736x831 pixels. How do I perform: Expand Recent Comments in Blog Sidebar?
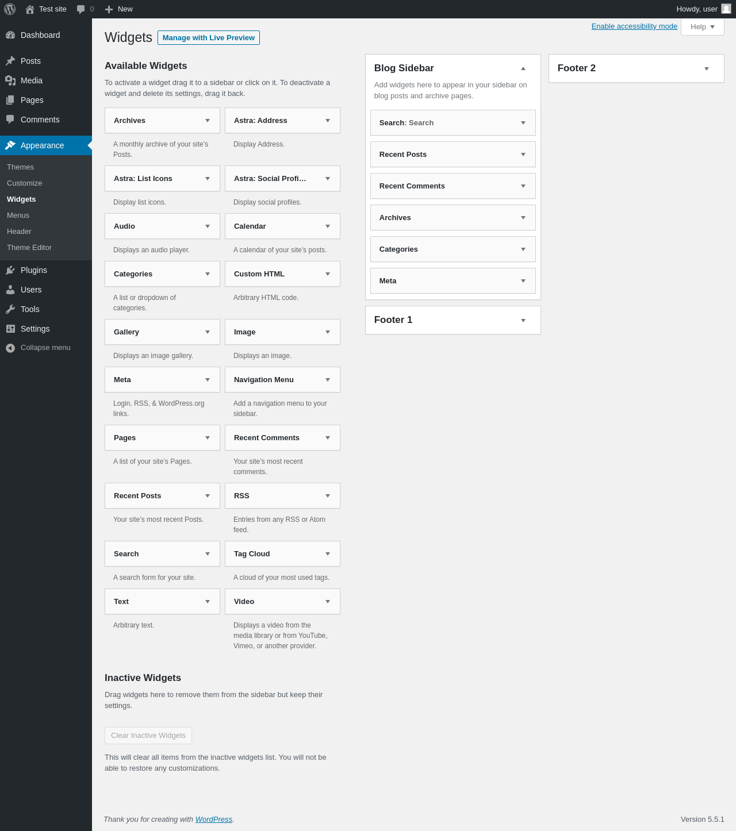point(523,186)
